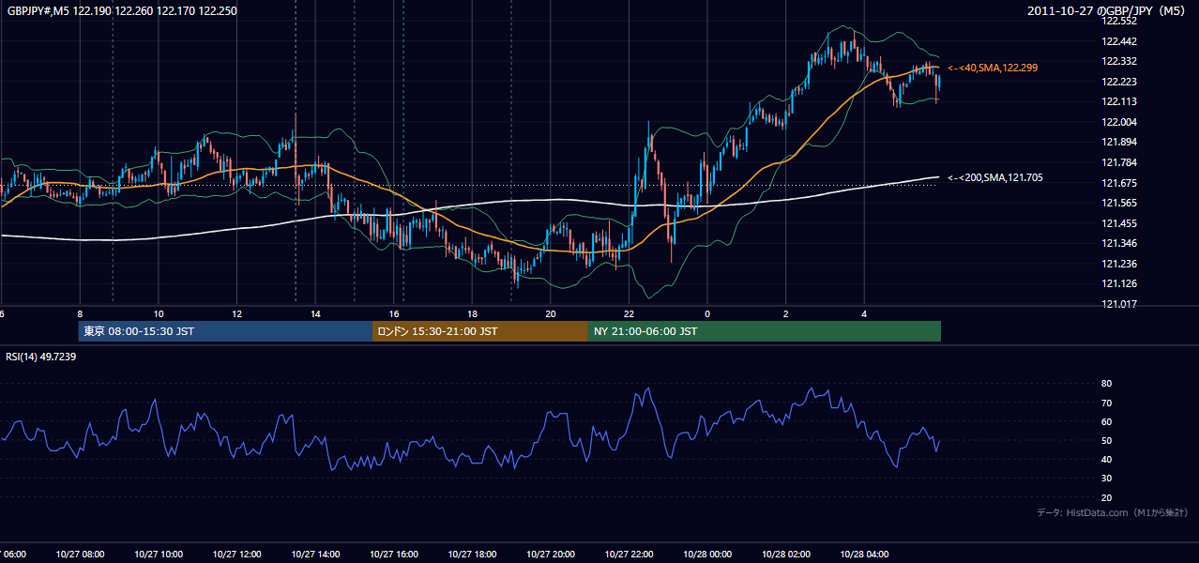Click the 10/28 02:00 time label
This screenshot has height=563, width=1199.
click(785, 555)
